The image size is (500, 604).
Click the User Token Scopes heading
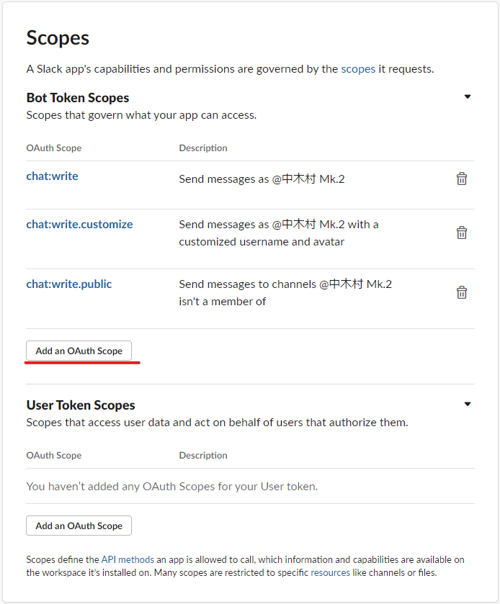click(81, 405)
